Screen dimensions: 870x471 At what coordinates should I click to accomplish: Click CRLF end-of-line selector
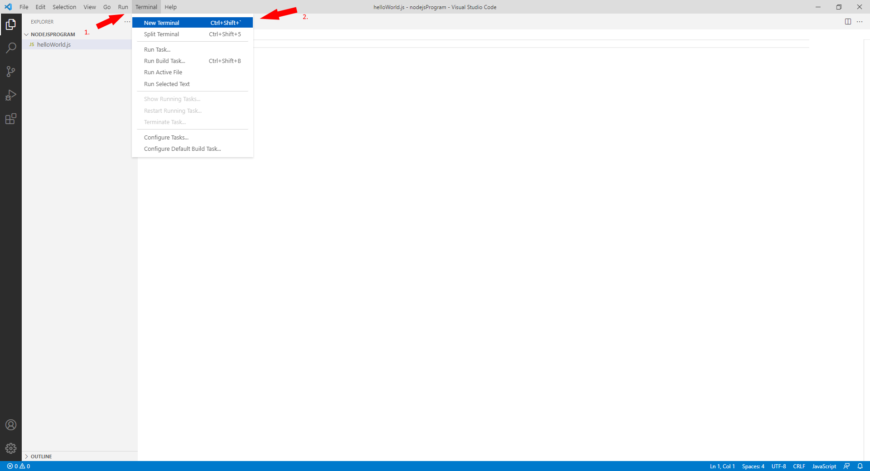(x=799, y=466)
